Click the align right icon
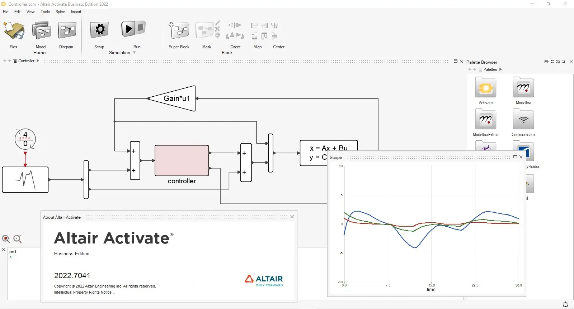Screen dimensions: 574x309 264,26
